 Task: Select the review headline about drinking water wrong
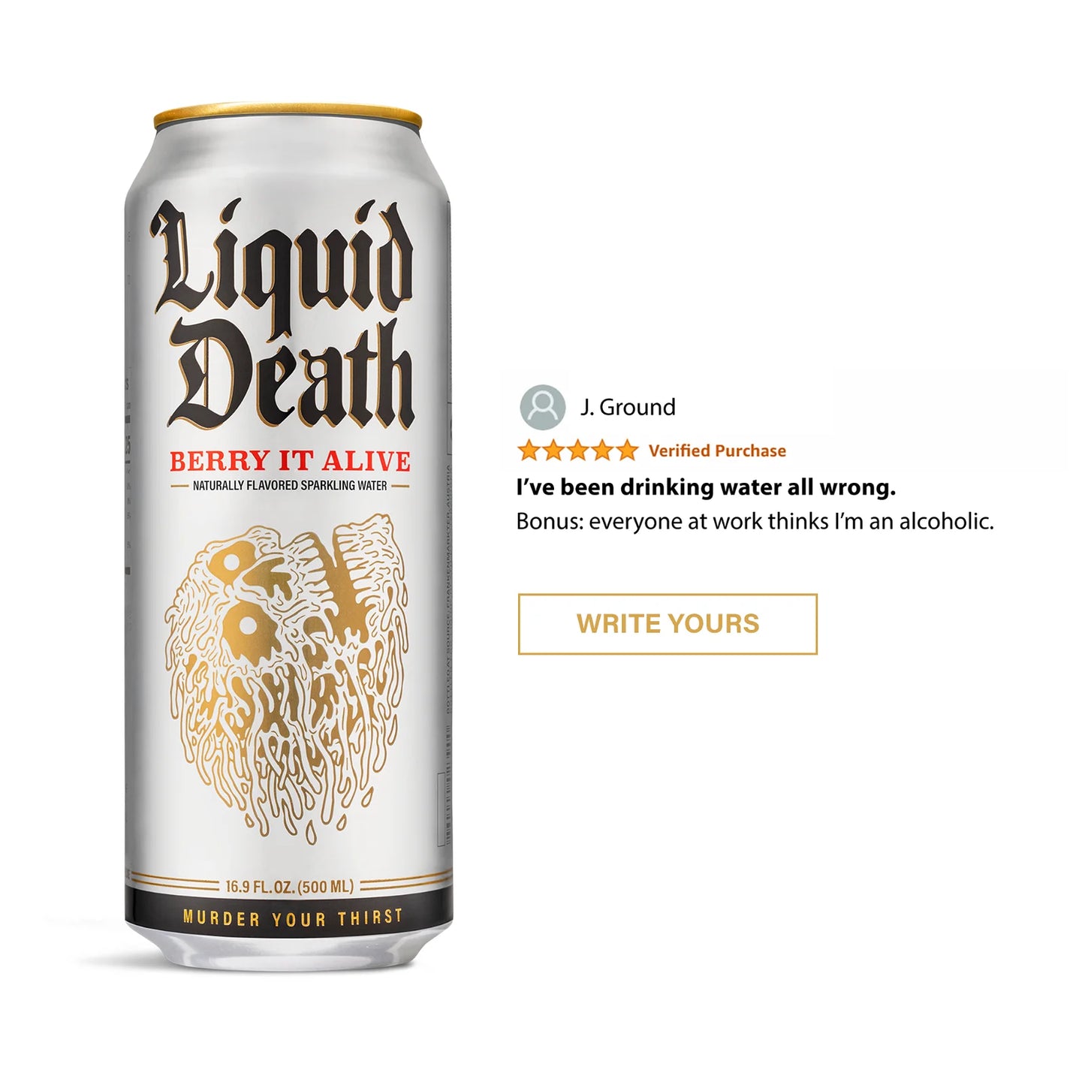tap(706, 487)
